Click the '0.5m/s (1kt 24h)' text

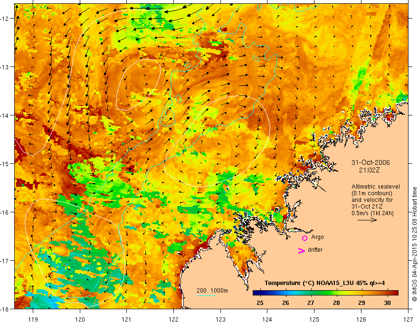point(372,213)
